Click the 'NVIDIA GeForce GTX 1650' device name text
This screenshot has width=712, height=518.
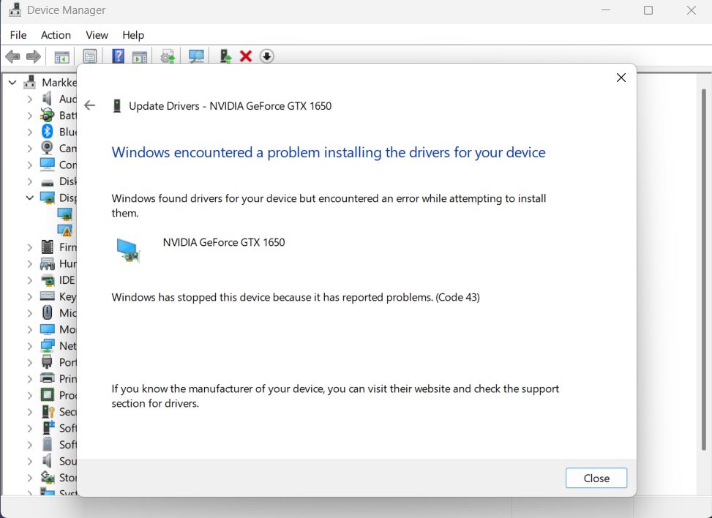point(224,242)
